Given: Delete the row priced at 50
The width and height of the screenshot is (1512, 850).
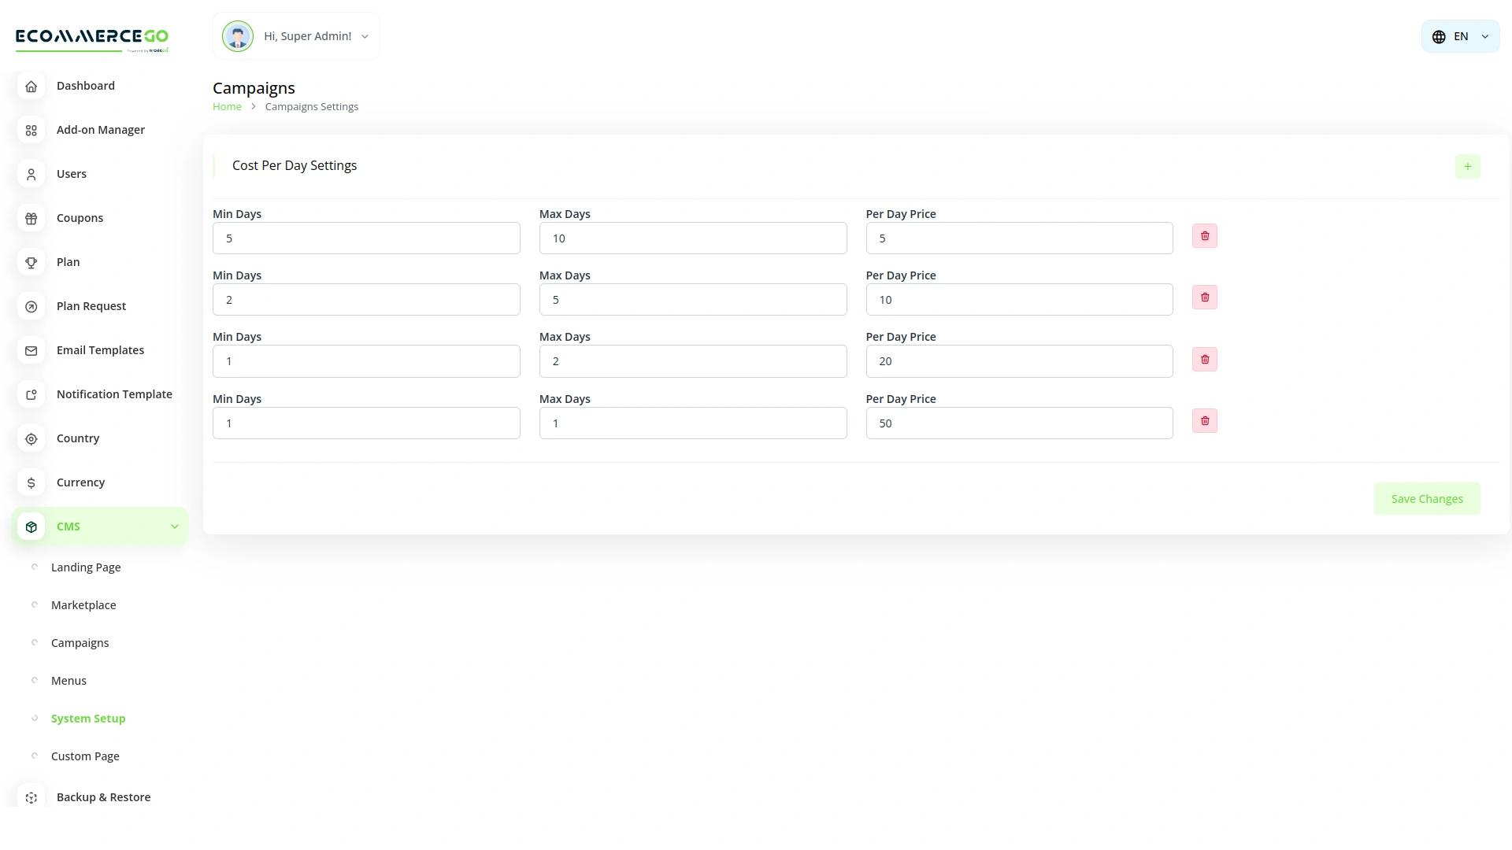Looking at the screenshot, I should pyautogui.click(x=1204, y=421).
